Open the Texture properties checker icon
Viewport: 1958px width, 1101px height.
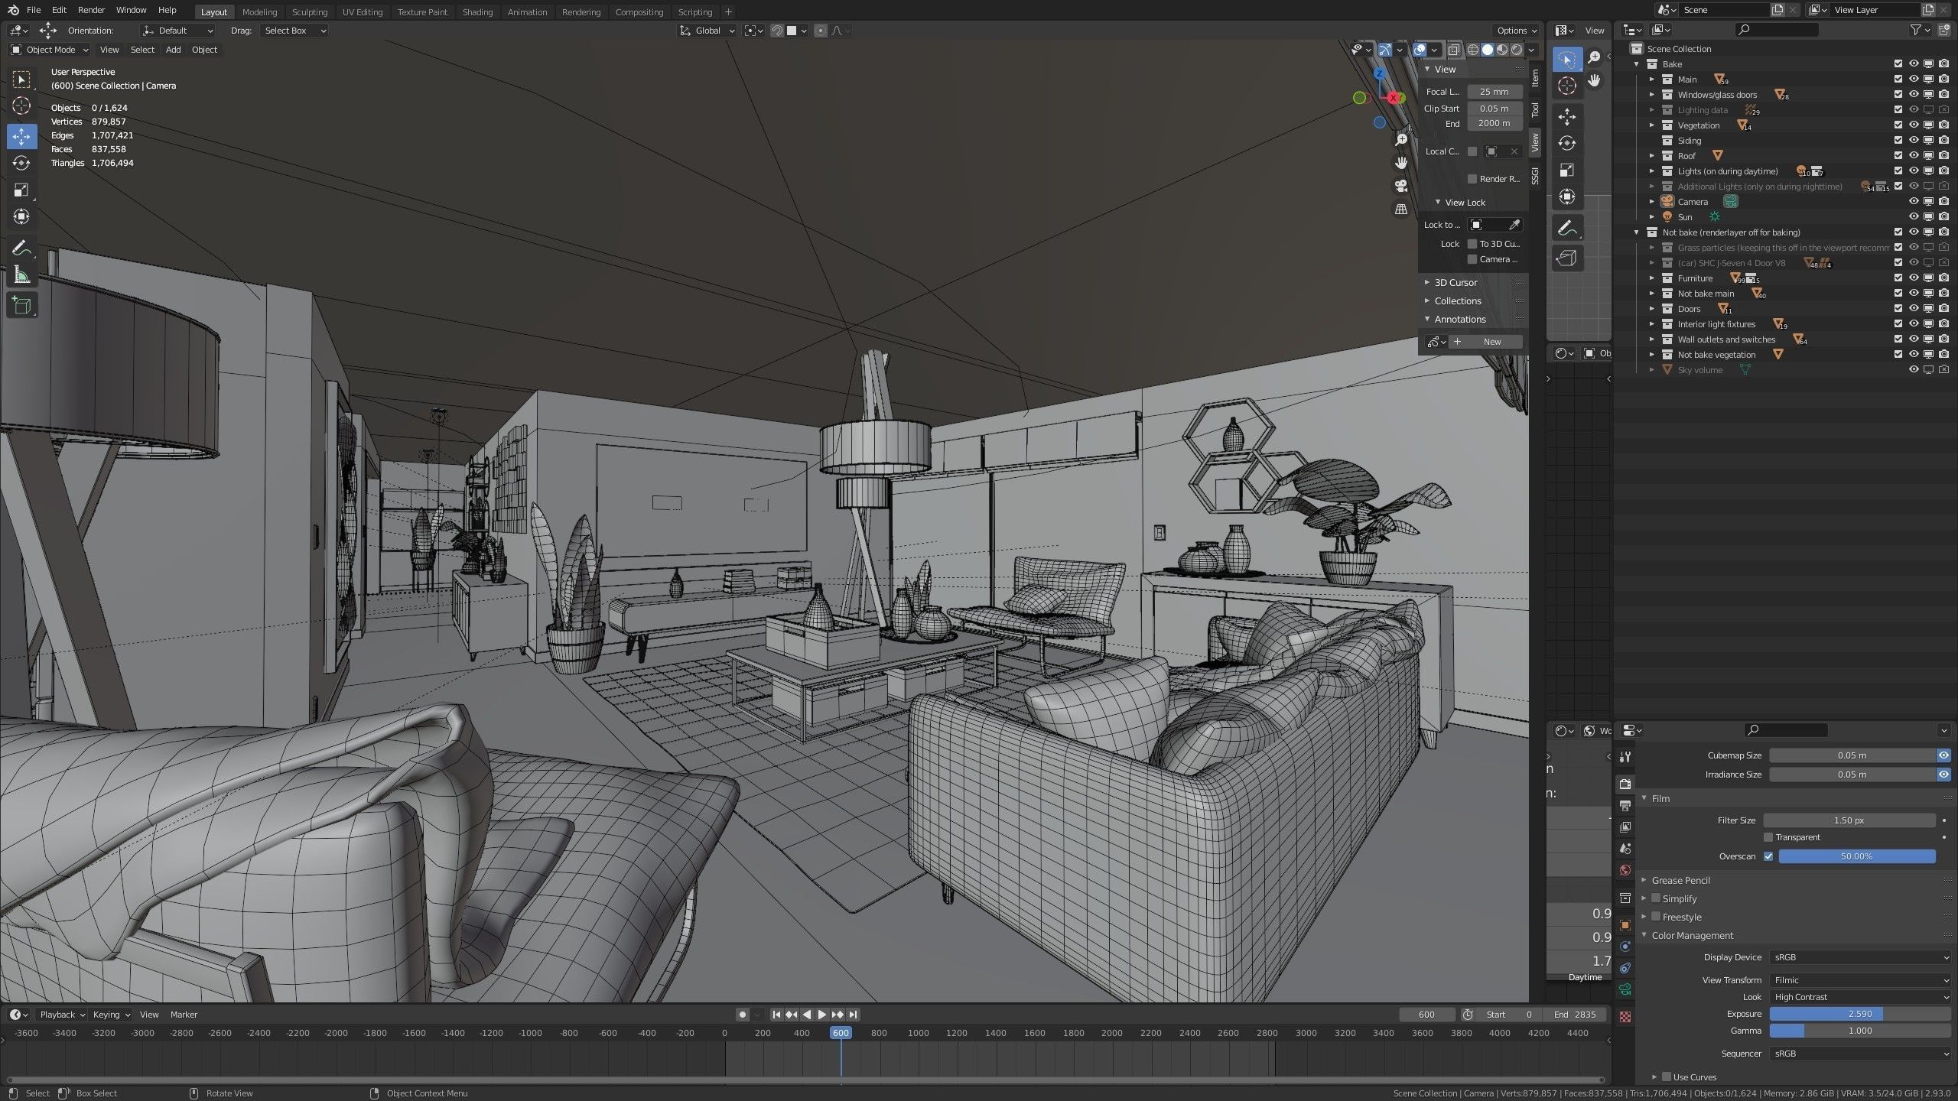click(1625, 1017)
